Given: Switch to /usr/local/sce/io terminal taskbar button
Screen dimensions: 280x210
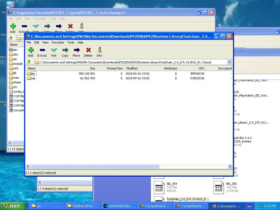Looking at the screenshot, I should coord(119,206).
